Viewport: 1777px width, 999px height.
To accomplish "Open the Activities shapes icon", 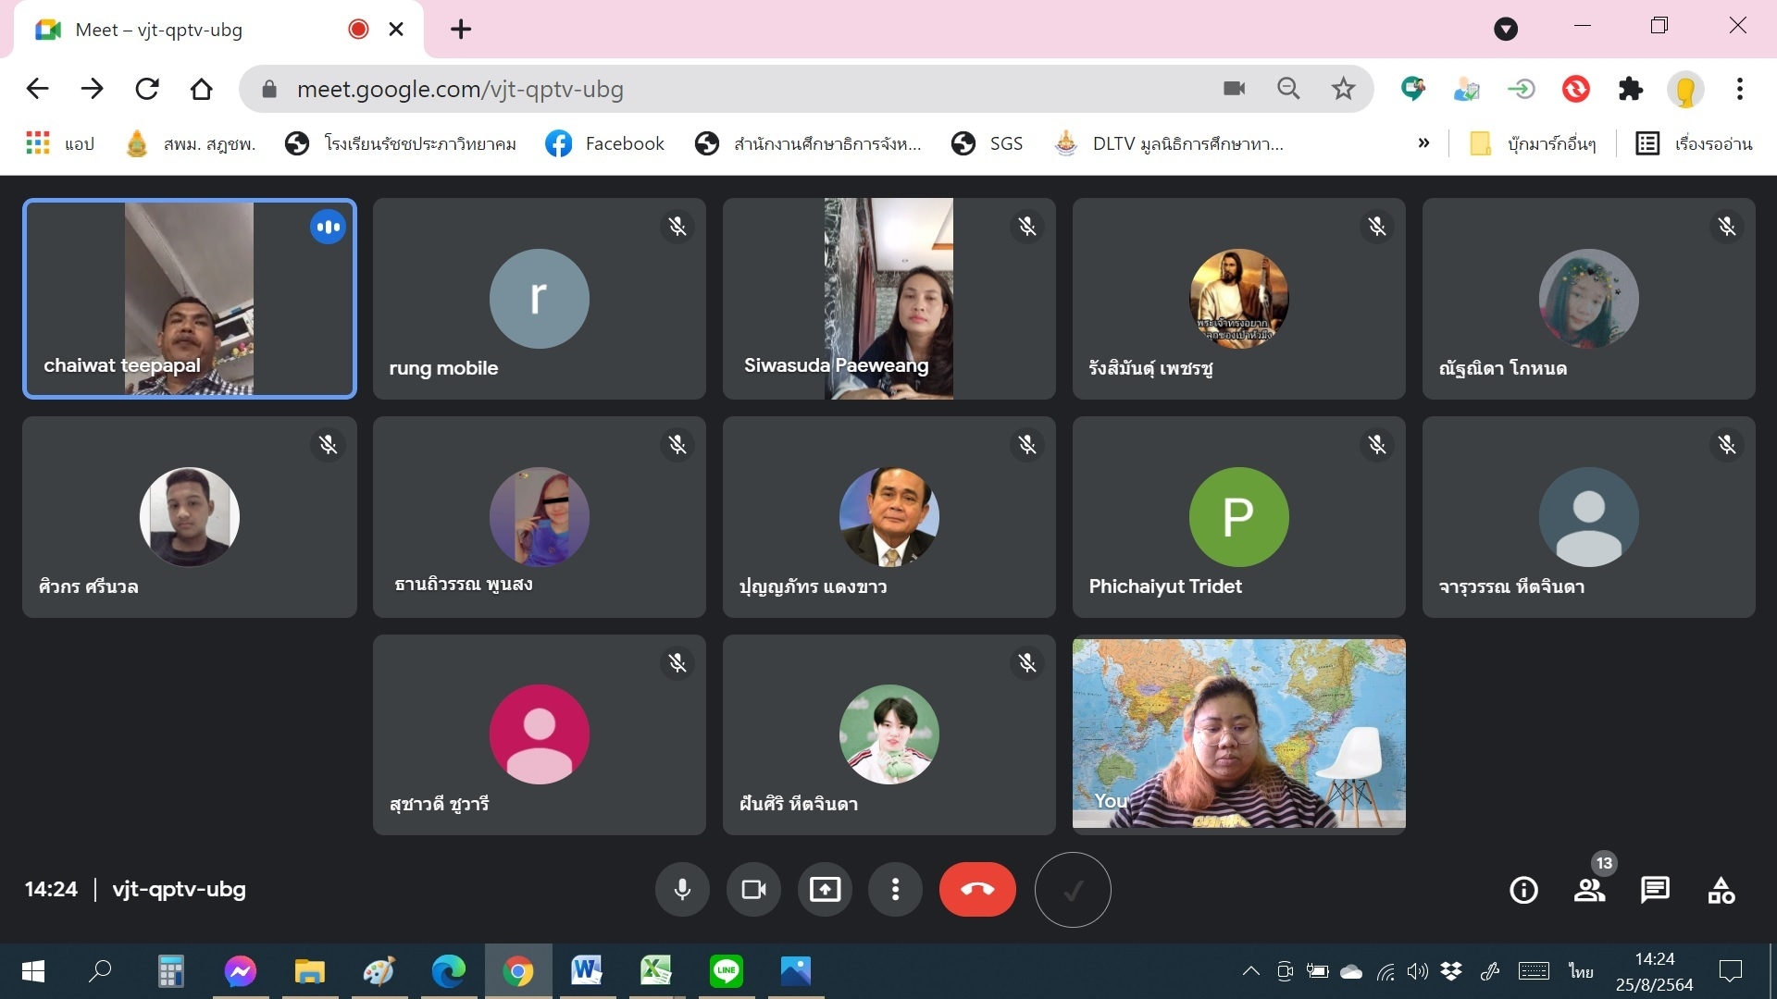I will click(1721, 890).
